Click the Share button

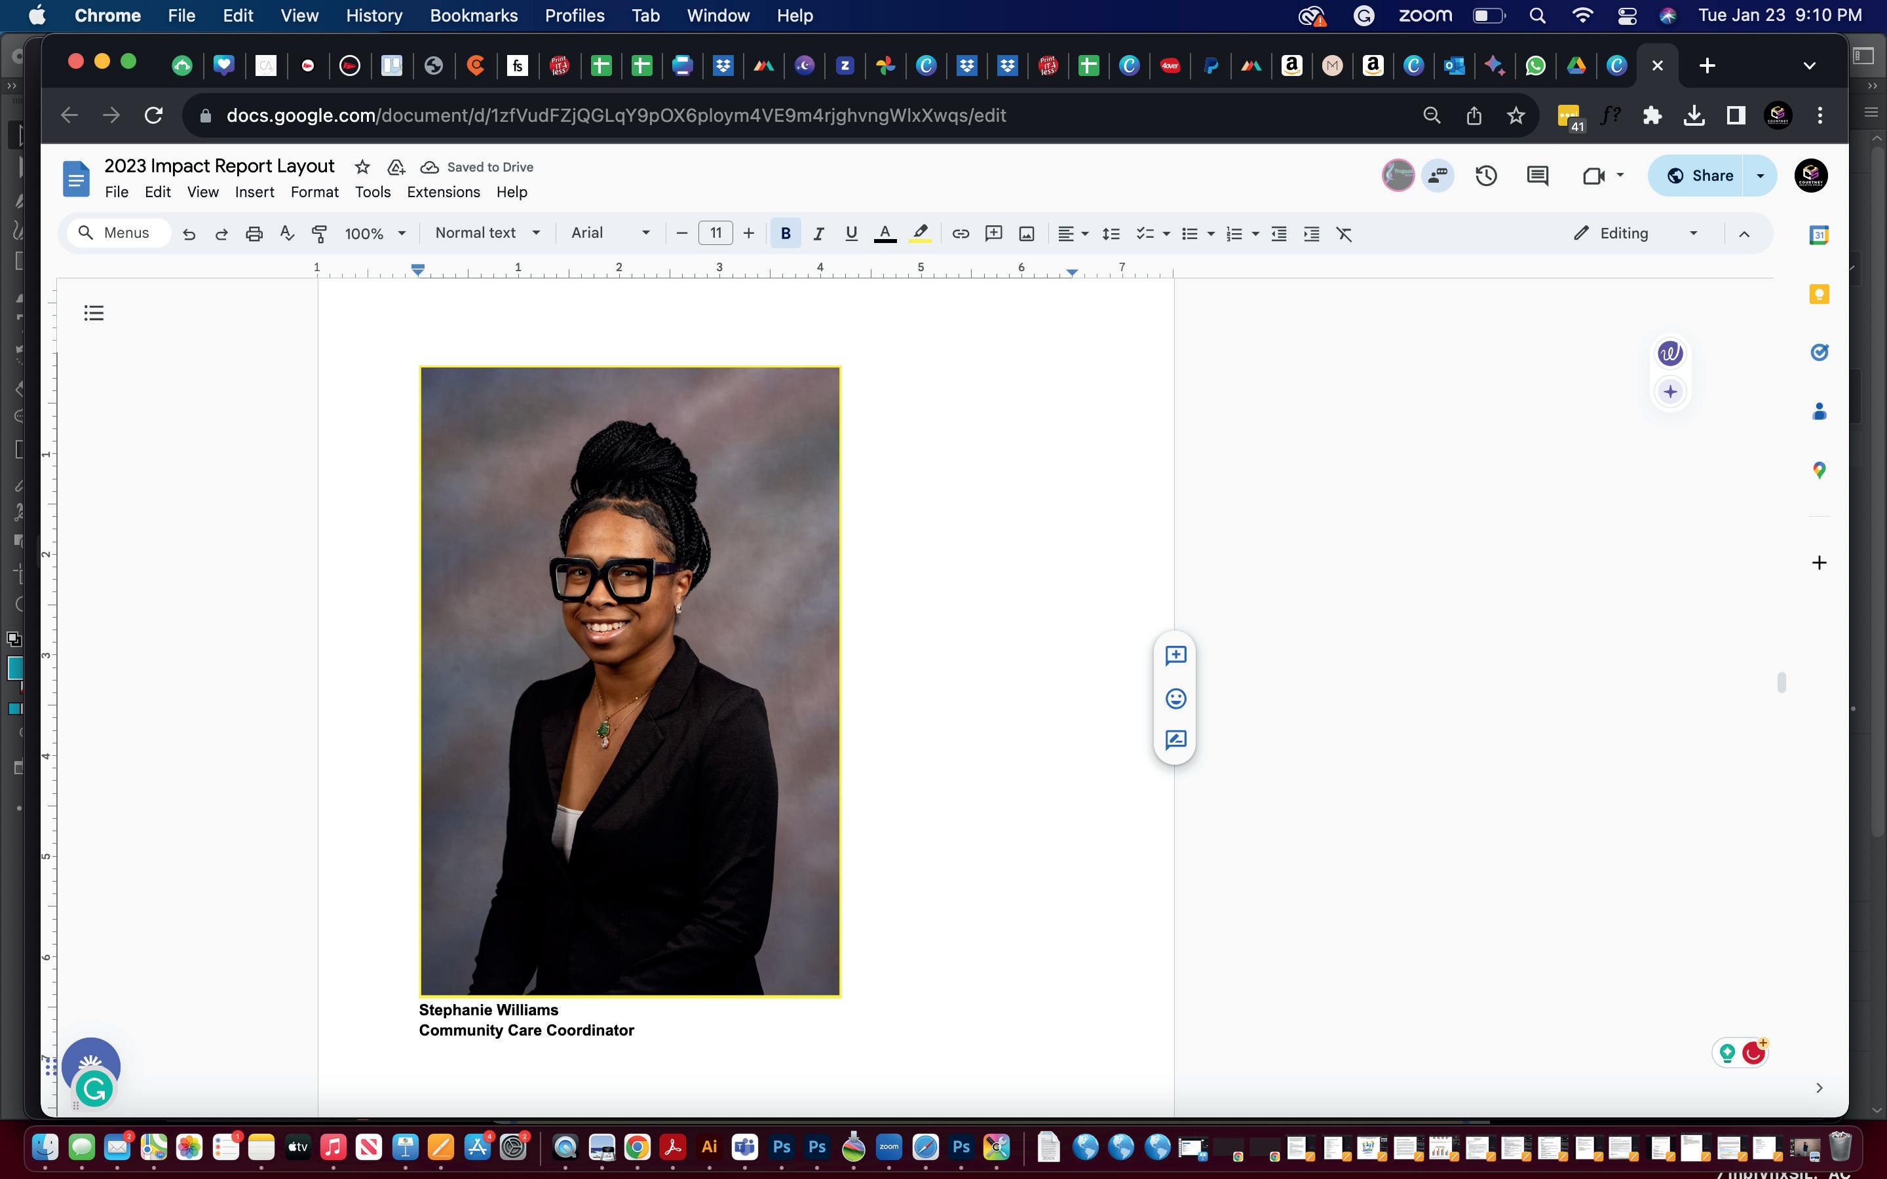tap(1700, 176)
